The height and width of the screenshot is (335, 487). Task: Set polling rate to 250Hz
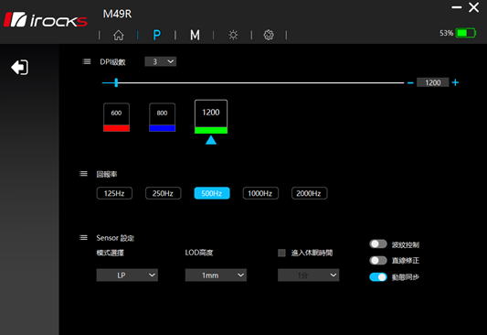click(163, 193)
